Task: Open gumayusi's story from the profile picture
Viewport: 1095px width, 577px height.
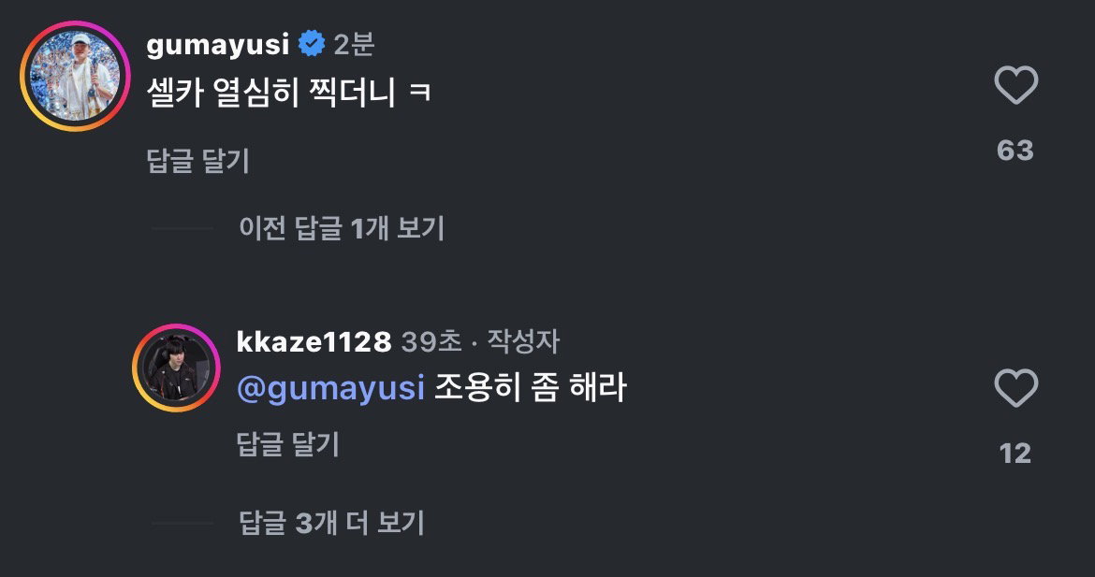Action: [x=76, y=76]
